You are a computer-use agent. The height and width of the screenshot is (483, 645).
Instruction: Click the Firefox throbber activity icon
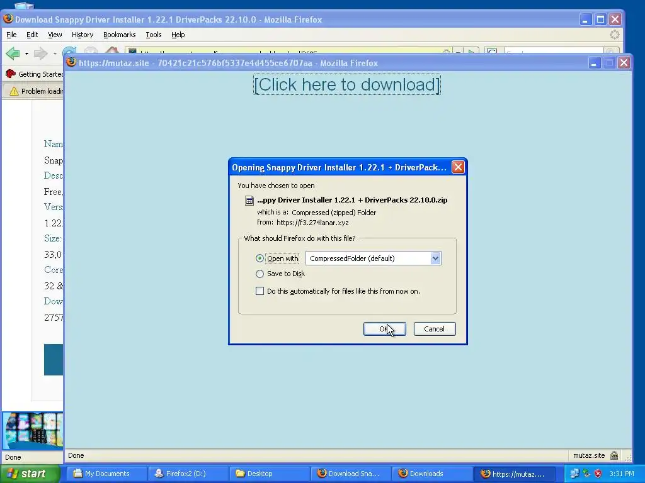click(615, 35)
